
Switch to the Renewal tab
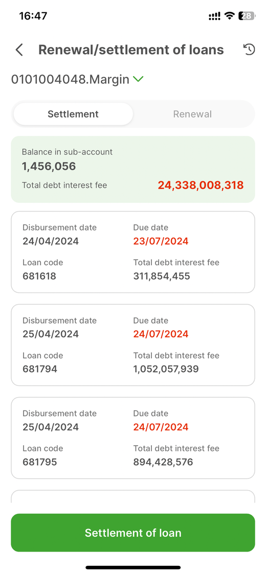[x=192, y=114]
